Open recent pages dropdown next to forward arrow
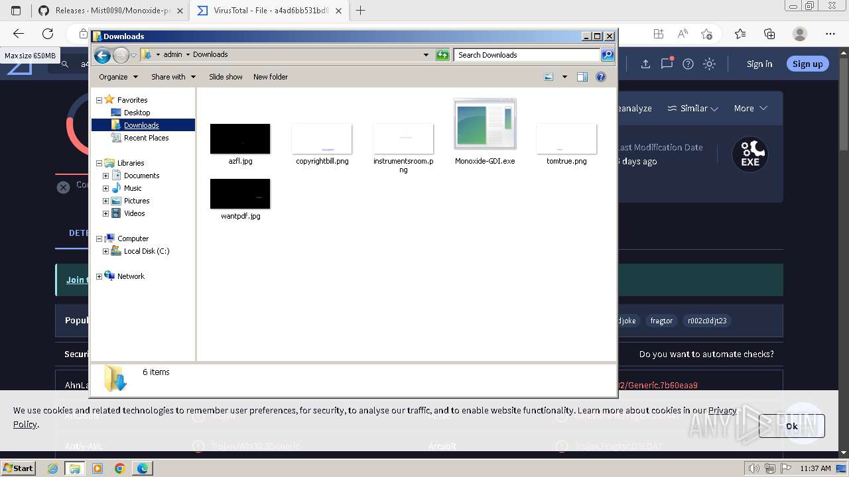849x477 pixels. coord(133,55)
